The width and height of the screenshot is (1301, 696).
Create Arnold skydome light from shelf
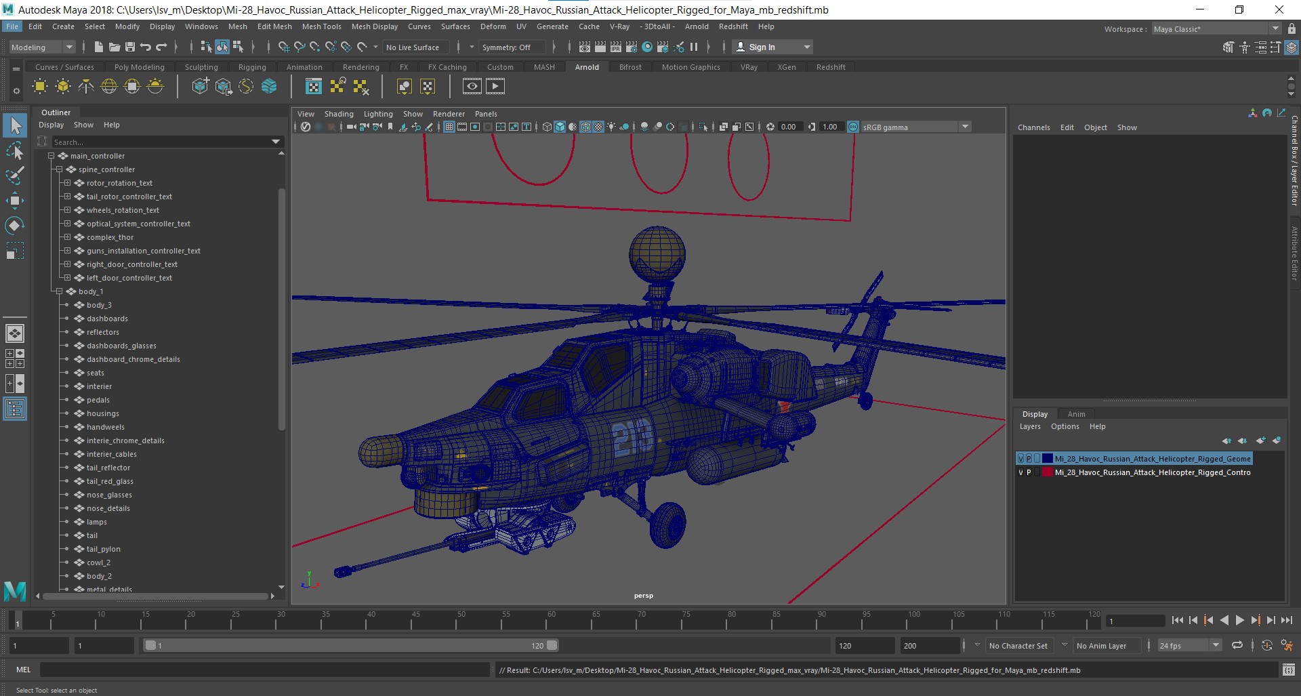pos(109,86)
